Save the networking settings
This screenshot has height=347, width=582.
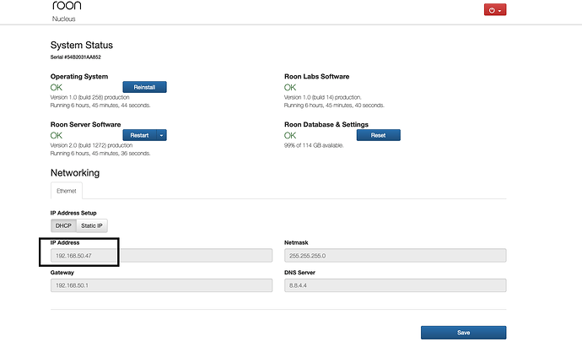(464, 333)
